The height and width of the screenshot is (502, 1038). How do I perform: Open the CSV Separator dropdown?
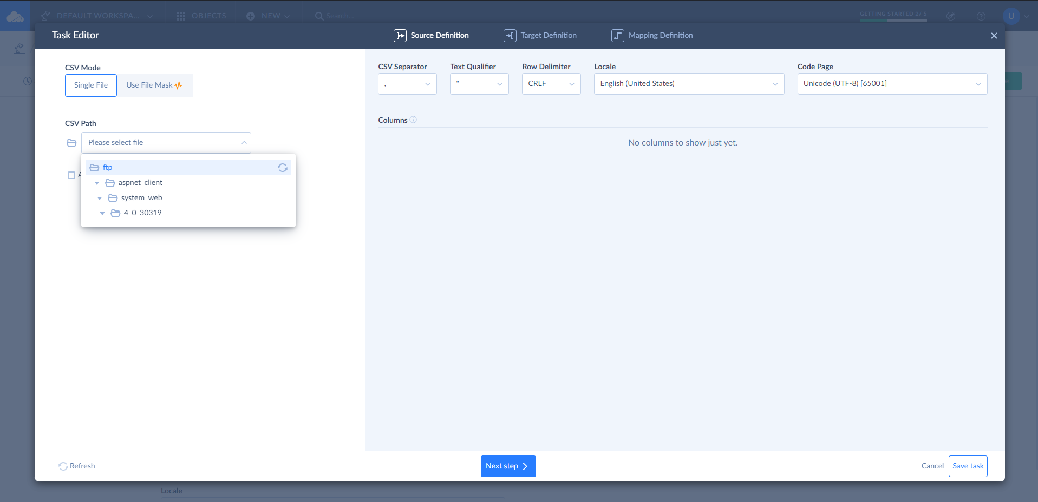pyautogui.click(x=407, y=84)
